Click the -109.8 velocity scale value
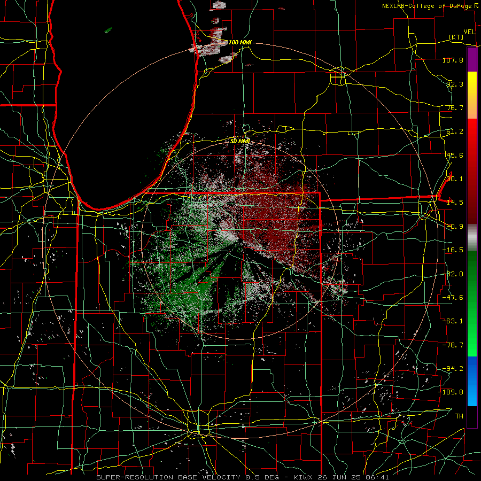Screen dimensions: 481x481 click(x=451, y=392)
